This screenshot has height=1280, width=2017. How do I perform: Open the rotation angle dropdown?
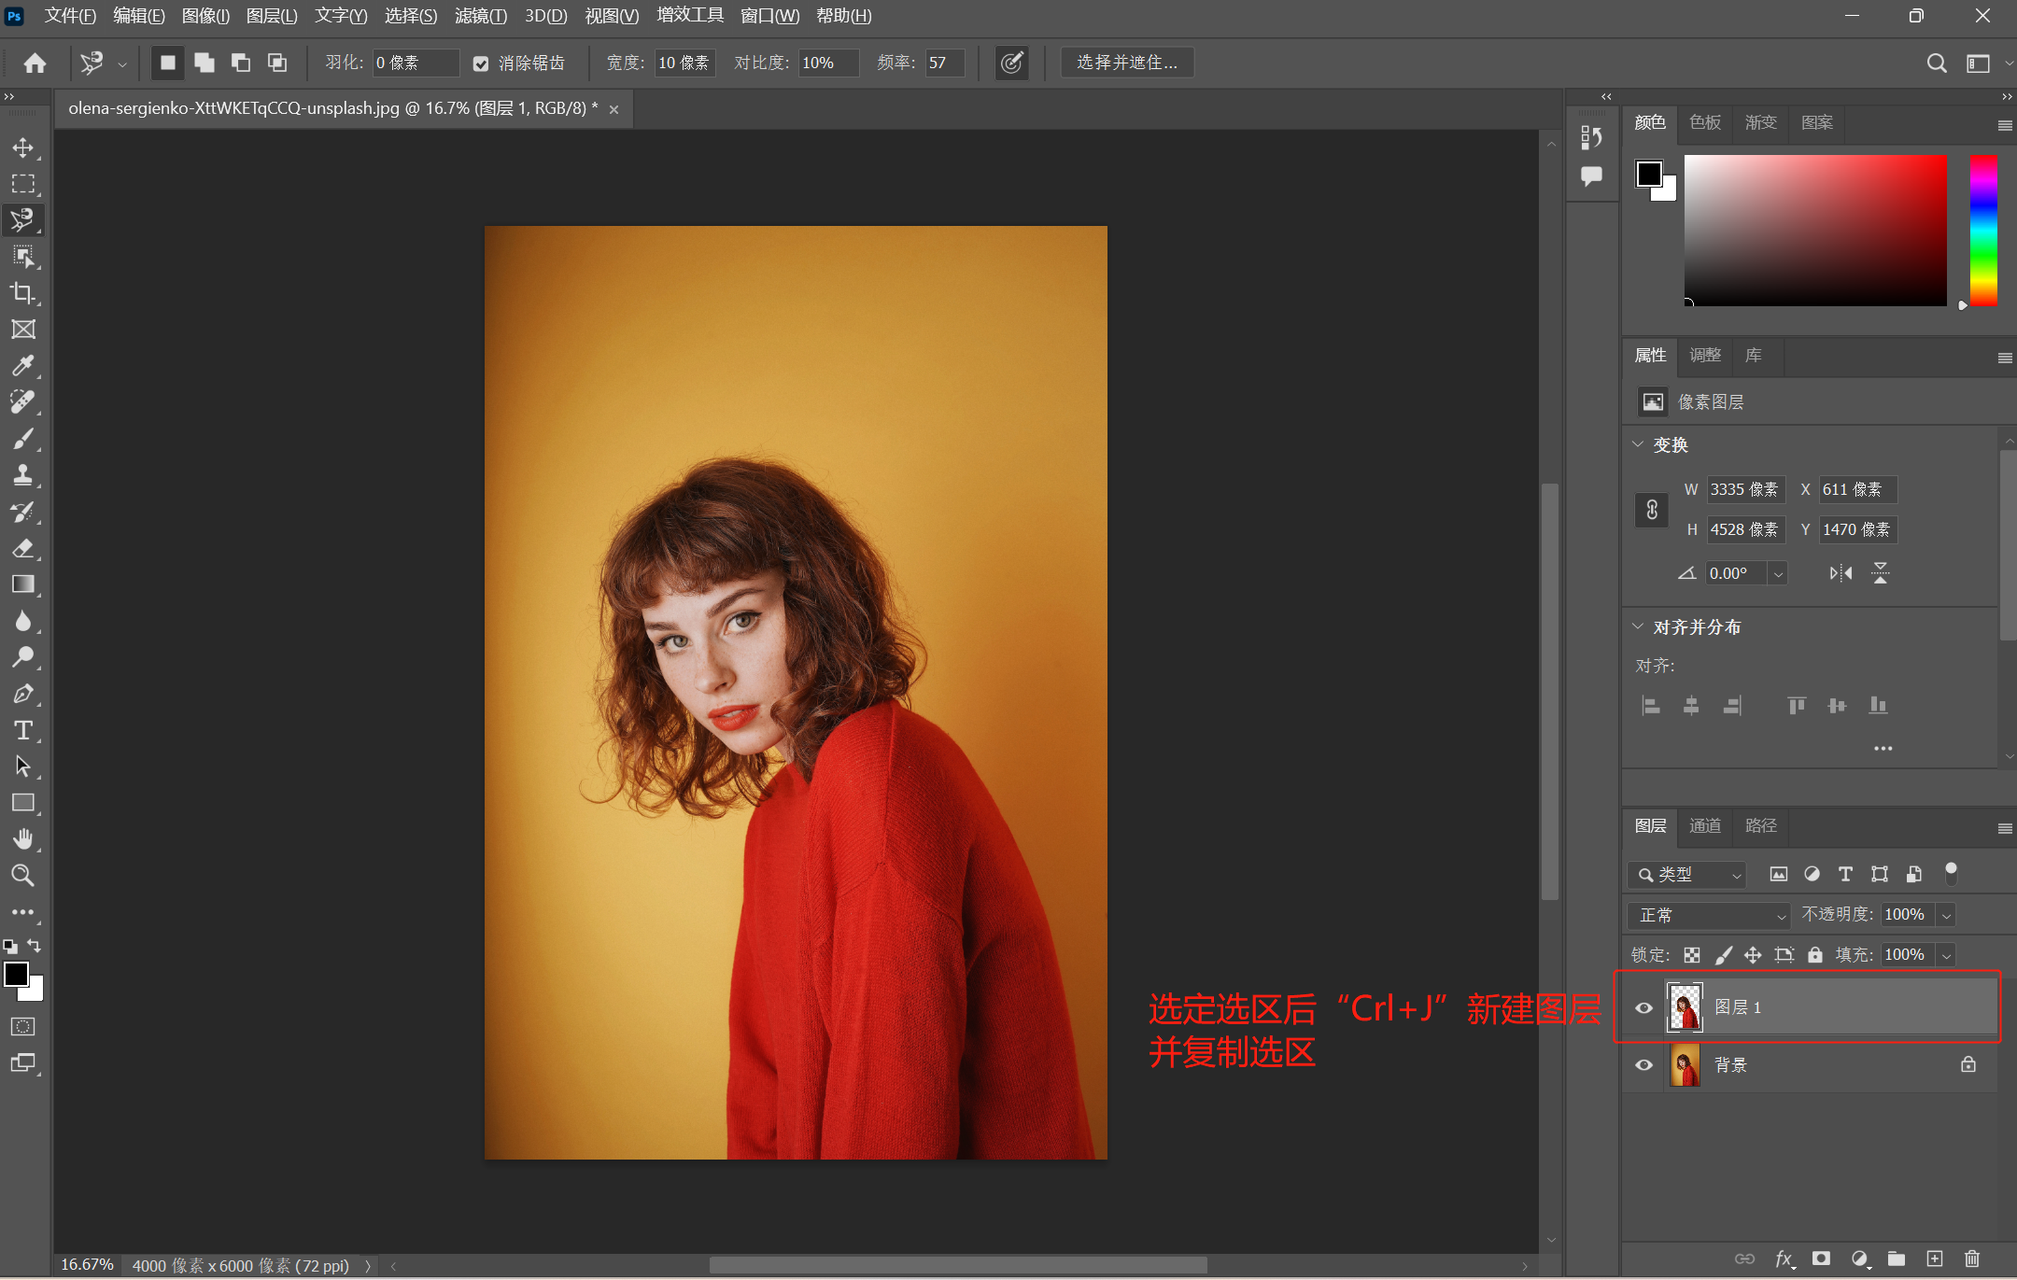click(1778, 573)
